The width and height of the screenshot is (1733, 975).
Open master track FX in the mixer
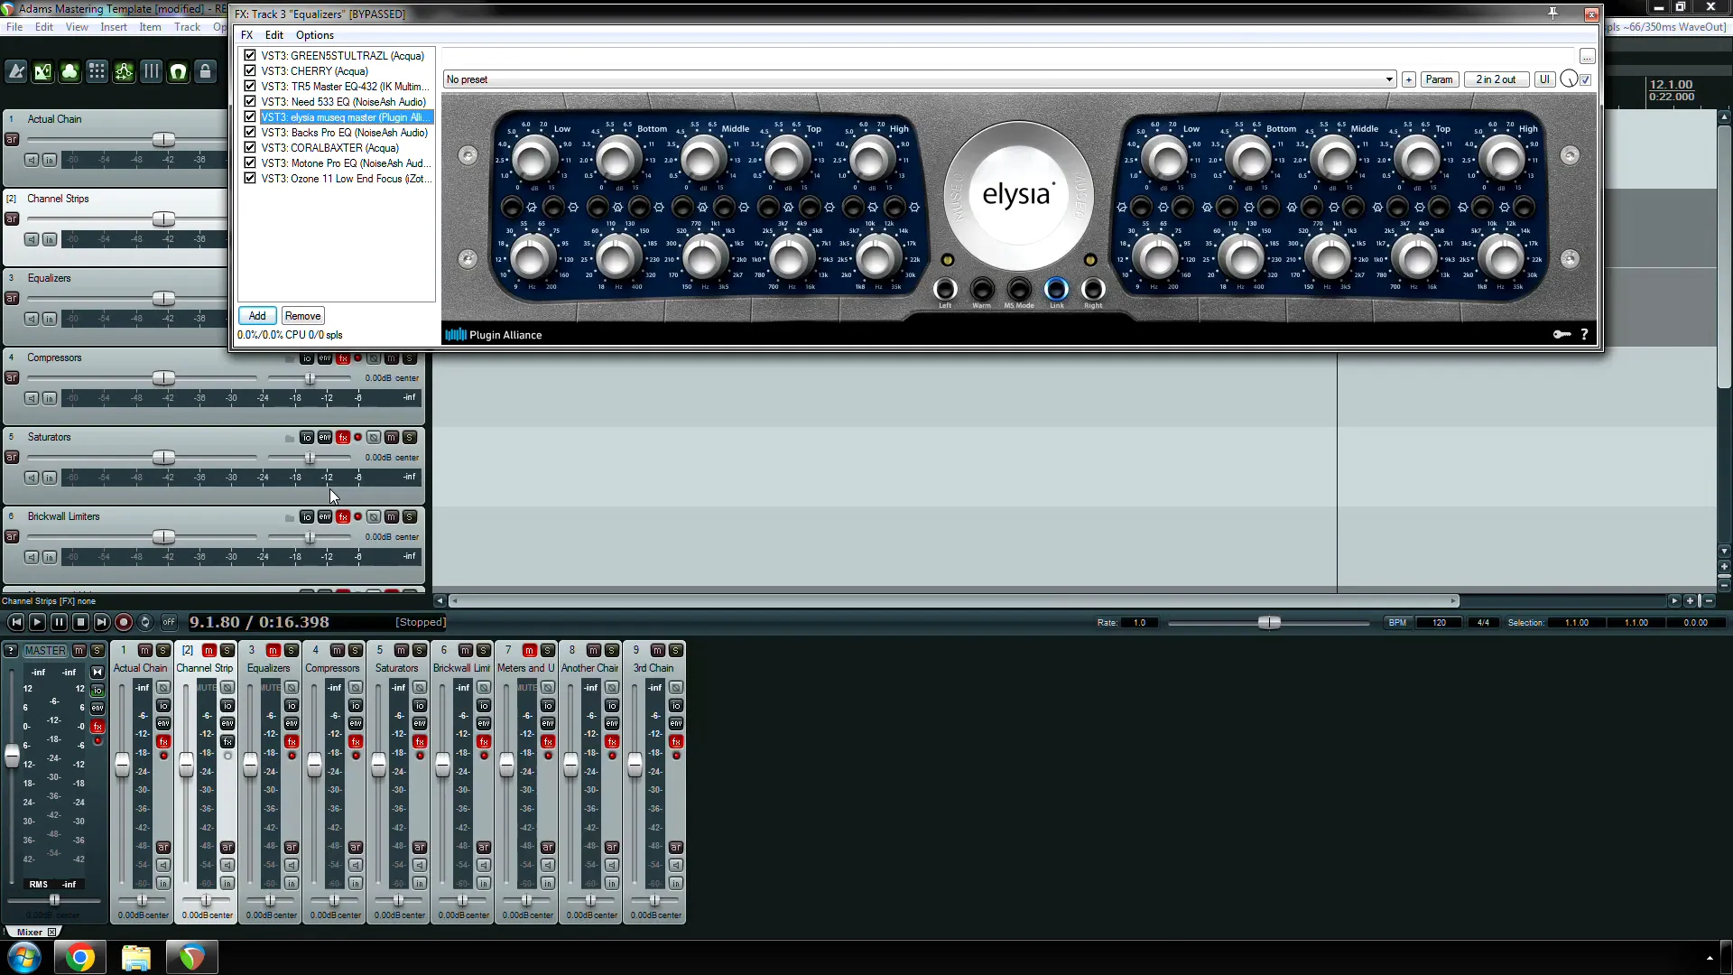click(97, 727)
